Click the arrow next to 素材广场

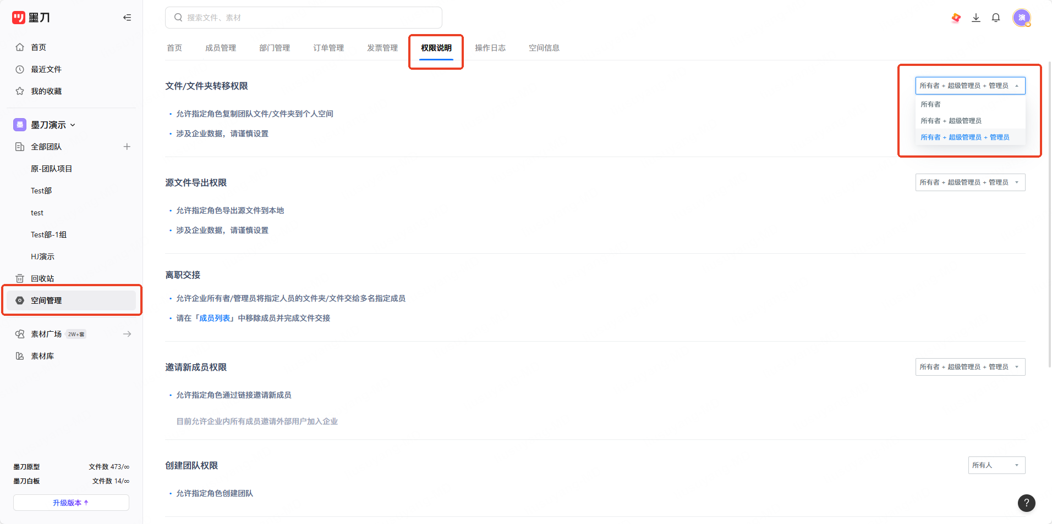coord(127,334)
